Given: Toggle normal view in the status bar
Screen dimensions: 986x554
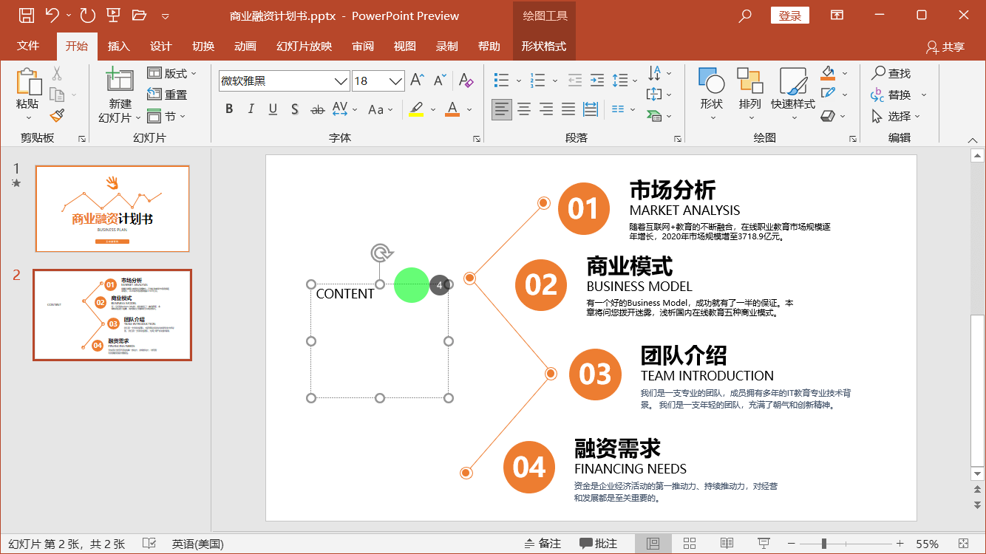Looking at the screenshot, I should tap(653, 544).
